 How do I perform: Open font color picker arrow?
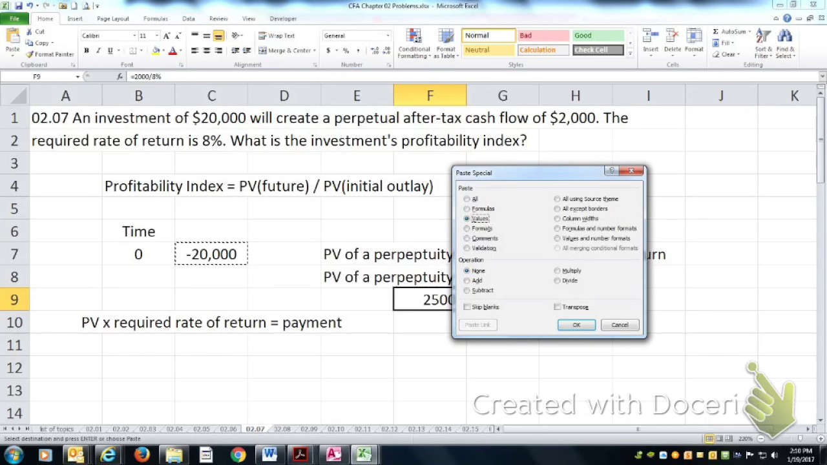pyautogui.click(x=180, y=50)
